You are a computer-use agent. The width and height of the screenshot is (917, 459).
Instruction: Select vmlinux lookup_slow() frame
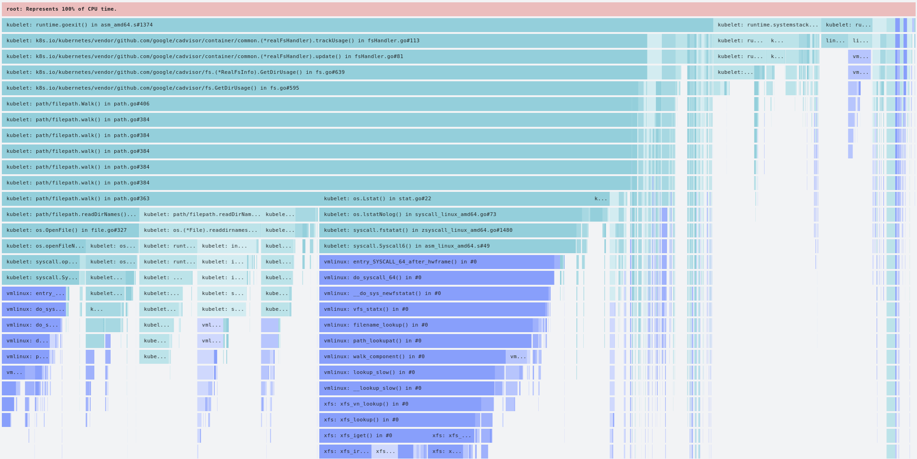(407, 373)
